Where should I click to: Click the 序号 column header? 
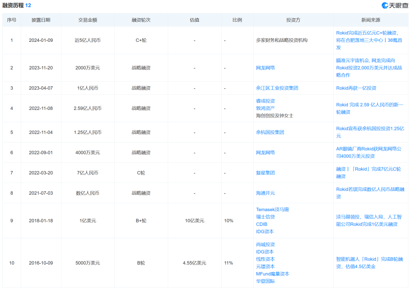12,20
